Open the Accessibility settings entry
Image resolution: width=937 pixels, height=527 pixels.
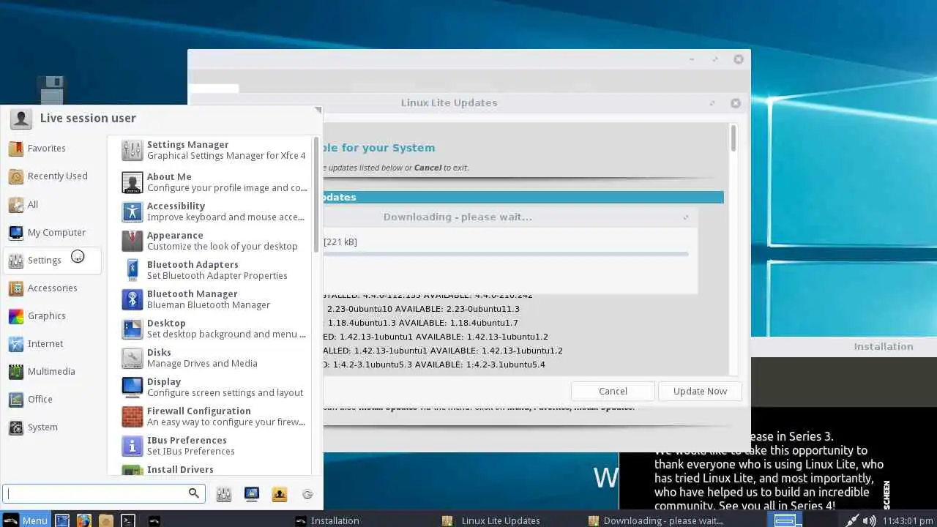pyautogui.click(x=214, y=212)
